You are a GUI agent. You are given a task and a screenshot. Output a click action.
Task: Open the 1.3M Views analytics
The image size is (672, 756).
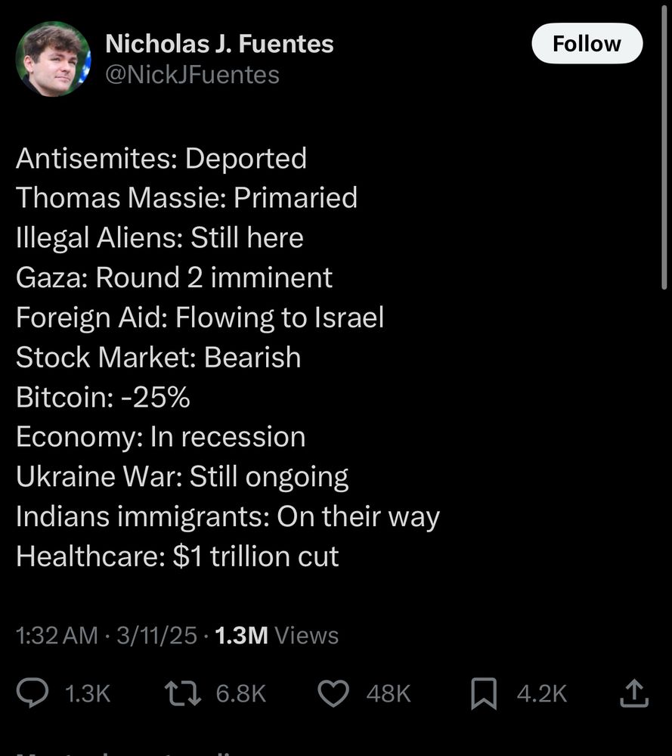[277, 636]
